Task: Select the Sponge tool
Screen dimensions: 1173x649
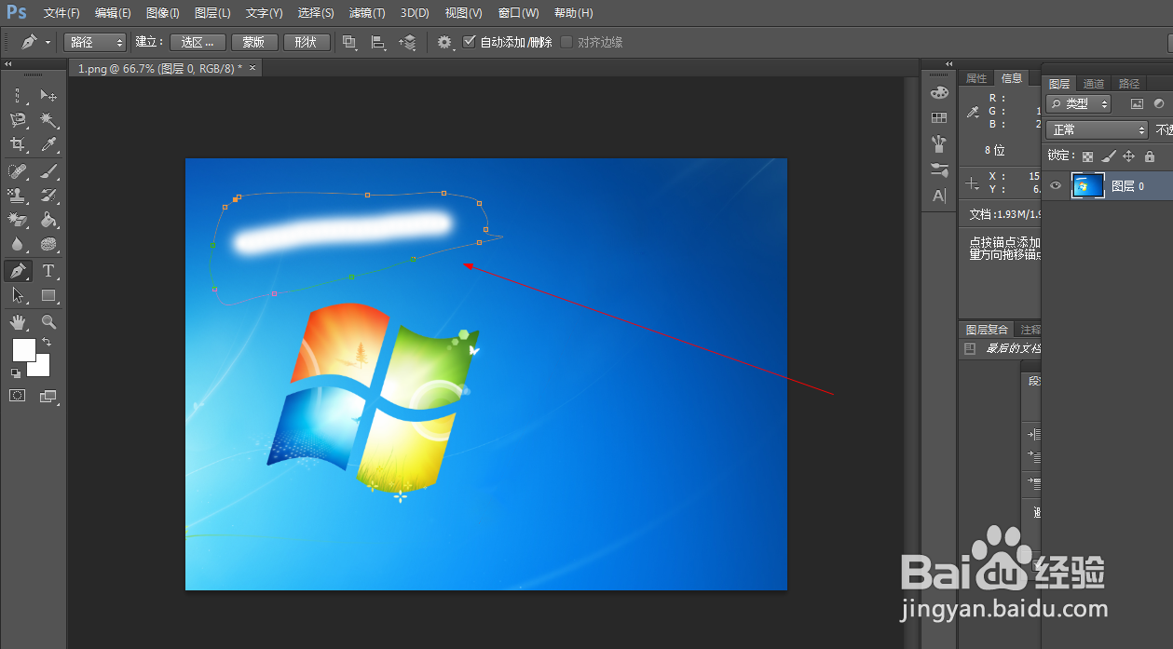Action: point(48,244)
